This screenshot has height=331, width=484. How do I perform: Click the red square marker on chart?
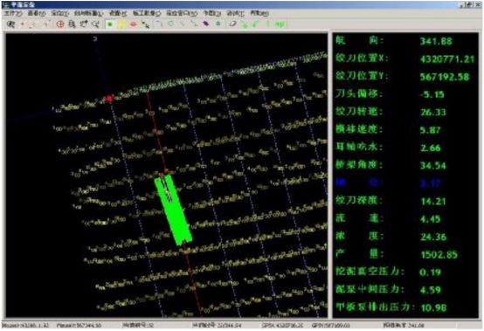[109, 99]
